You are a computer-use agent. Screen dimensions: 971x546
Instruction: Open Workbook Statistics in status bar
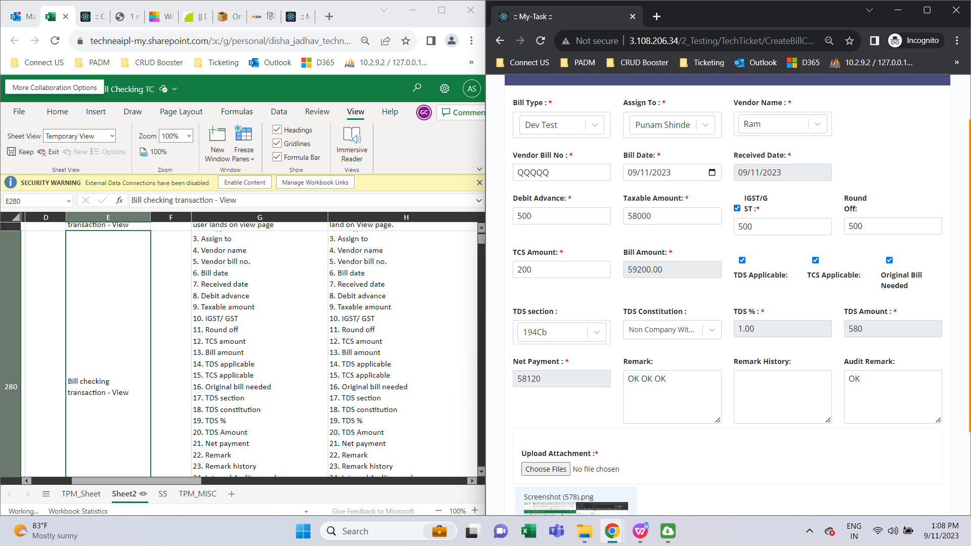tap(78, 511)
